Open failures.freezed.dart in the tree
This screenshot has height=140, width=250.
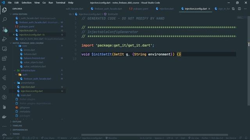pyautogui.click(x=34, y=58)
